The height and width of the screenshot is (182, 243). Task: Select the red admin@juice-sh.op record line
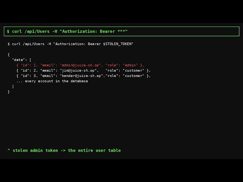(x=80, y=65)
